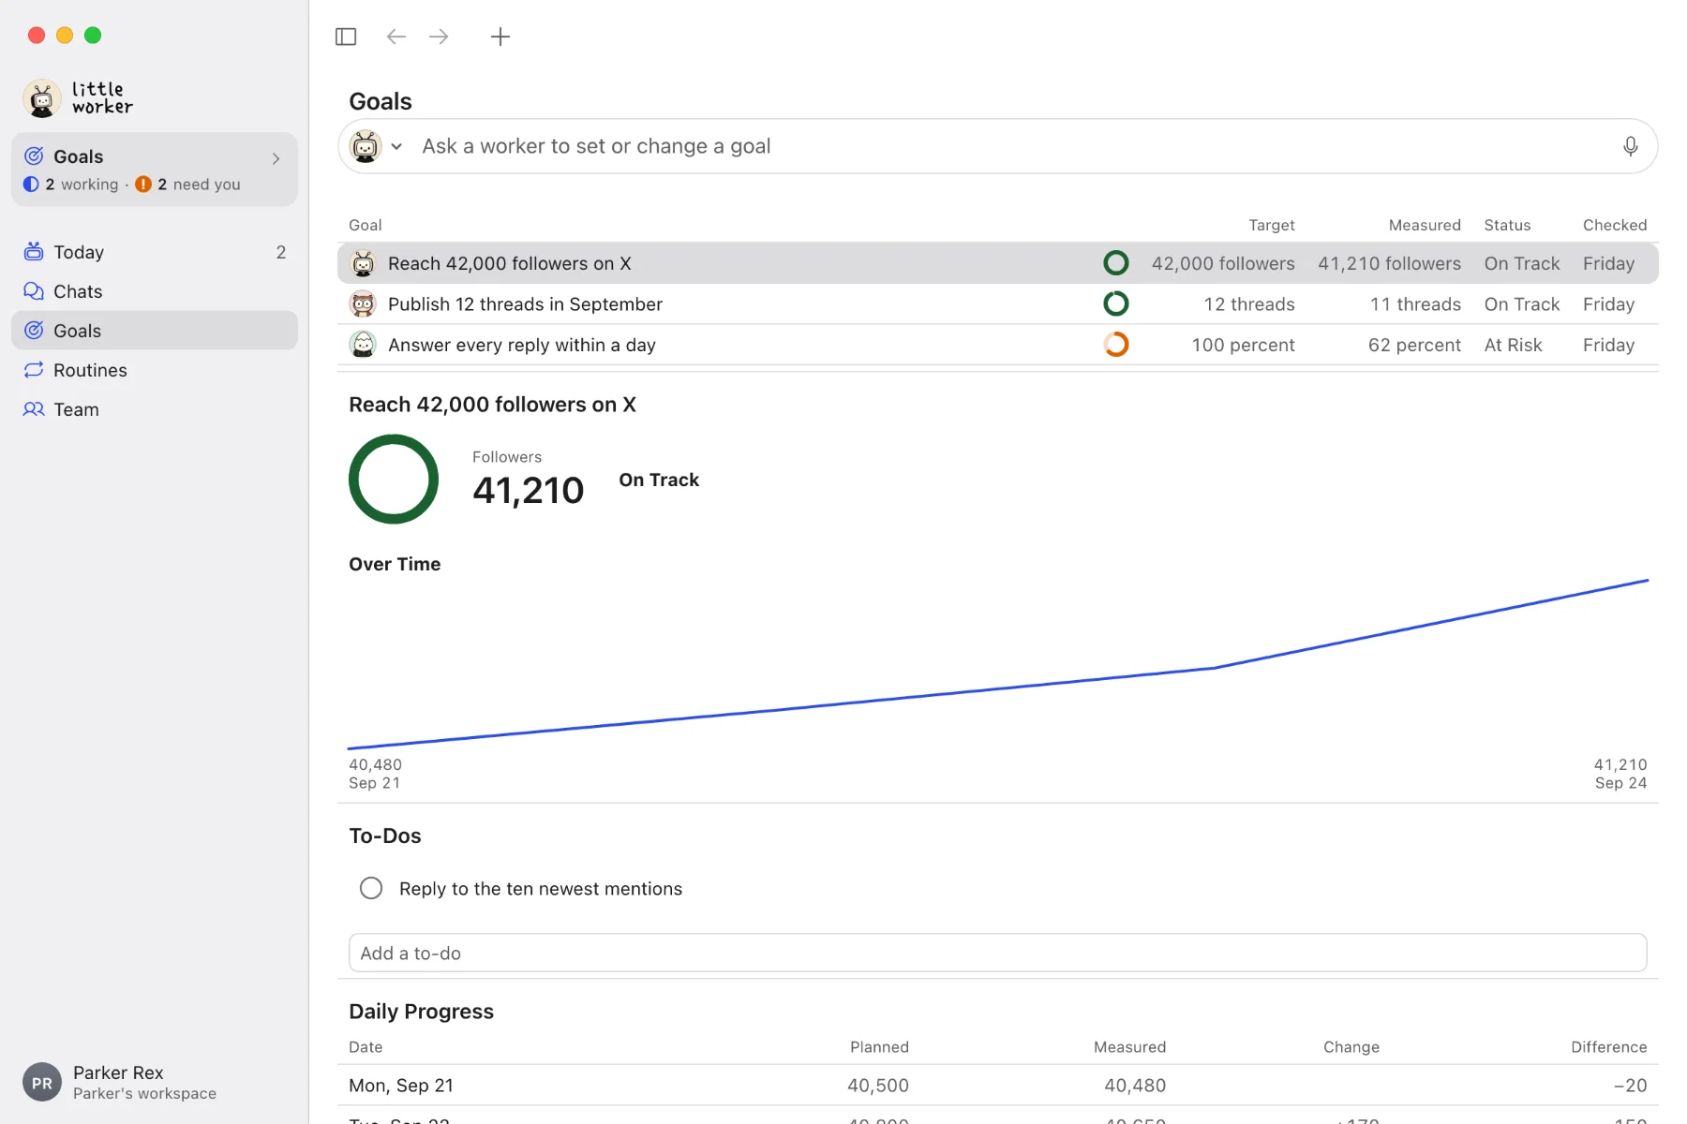Click the 62 percent measured value
This screenshot has width=1687, height=1124.
pyautogui.click(x=1414, y=345)
